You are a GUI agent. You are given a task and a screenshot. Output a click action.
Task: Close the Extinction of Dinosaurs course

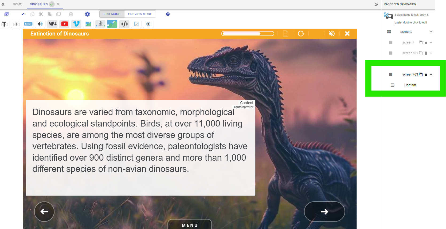(347, 33)
